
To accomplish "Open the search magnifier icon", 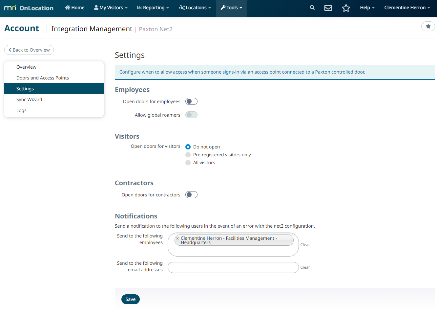I will [312, 8].
